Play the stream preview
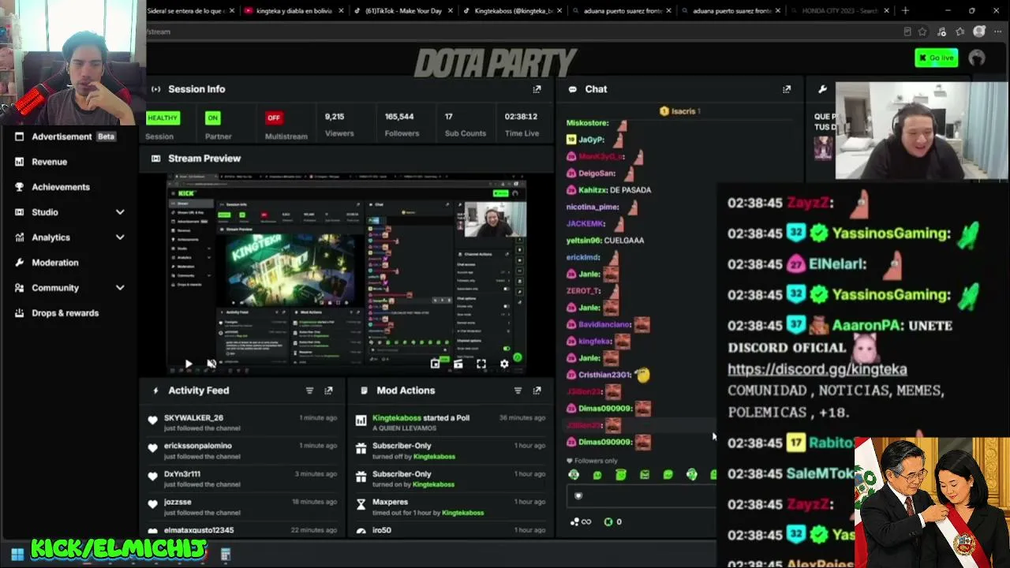 (x=188, y=364)
